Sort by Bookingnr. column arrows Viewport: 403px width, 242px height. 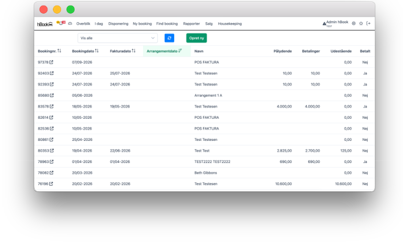pyautogui.click(x=59, y=51)
